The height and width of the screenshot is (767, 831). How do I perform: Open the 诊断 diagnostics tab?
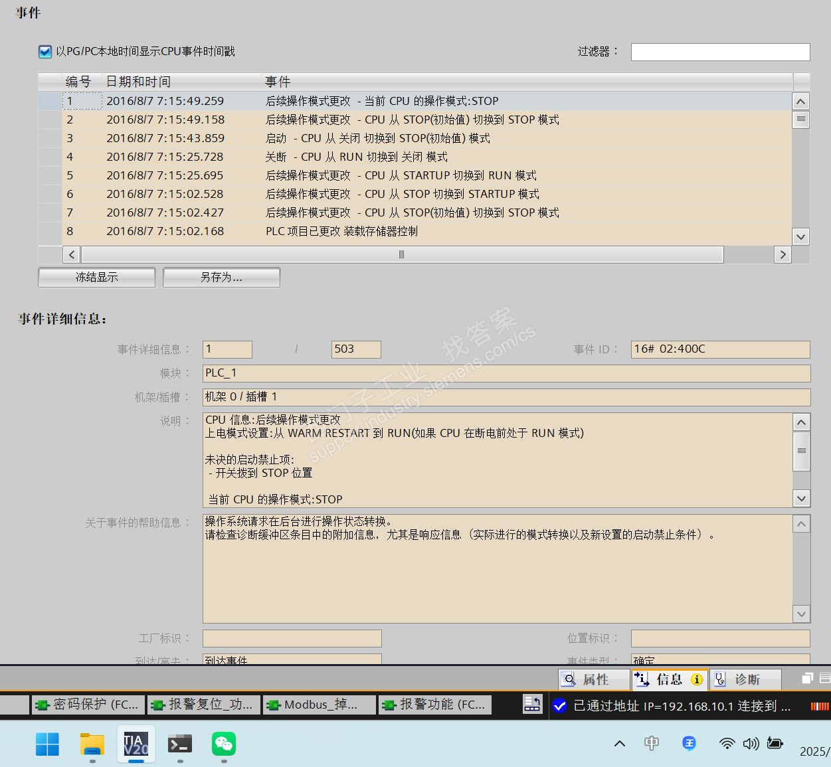[745, 679]
